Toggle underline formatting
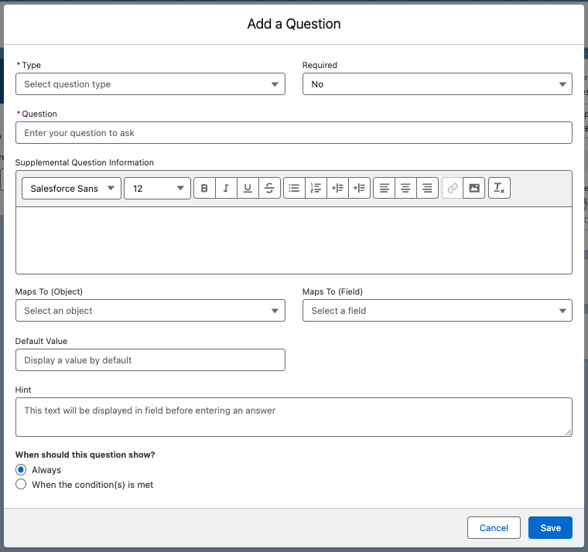The image size is (588, 552). [248, 188]
